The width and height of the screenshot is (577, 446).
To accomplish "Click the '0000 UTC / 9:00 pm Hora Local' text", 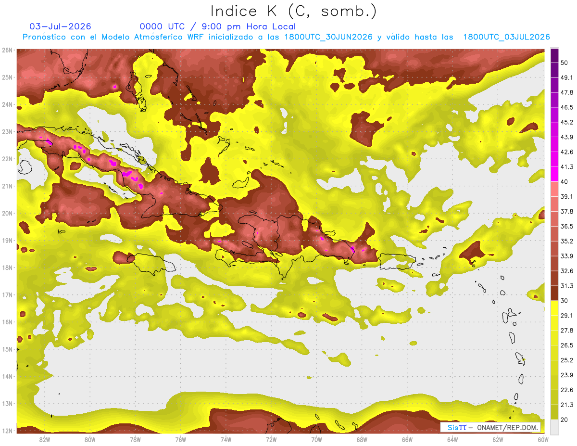I will pos(218,27).
